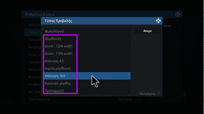Click the 9 Αντικείμενα item counter
Screen dimensions: 204x114
(150, 94)
